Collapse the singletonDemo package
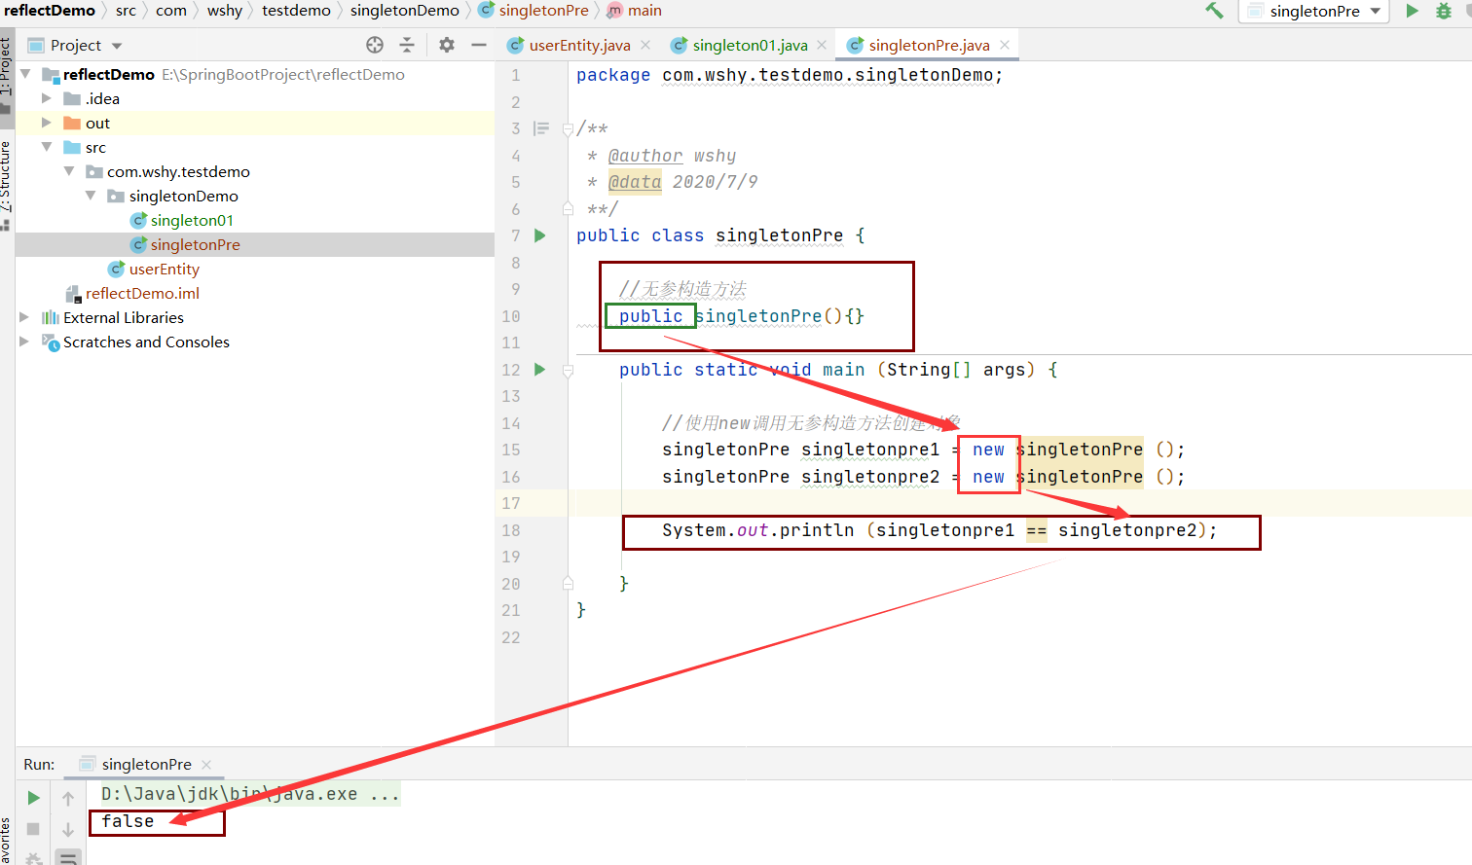Screen dimensions: 1472x865 tap(91, 196)
